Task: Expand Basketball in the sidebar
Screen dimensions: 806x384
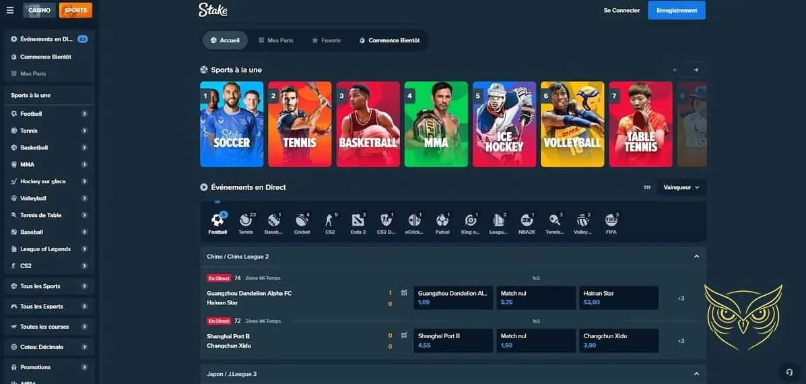Action: click(84, 148)
